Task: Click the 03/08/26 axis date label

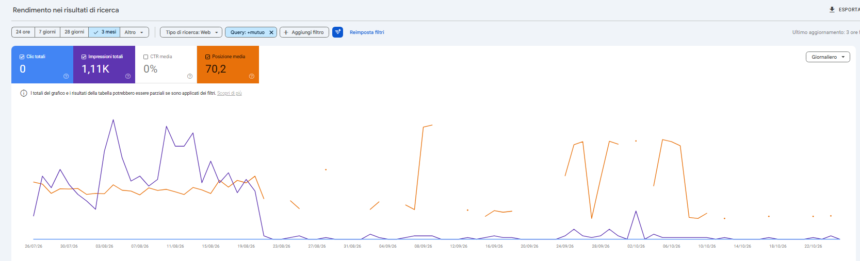Action: (x=104, y=247)
